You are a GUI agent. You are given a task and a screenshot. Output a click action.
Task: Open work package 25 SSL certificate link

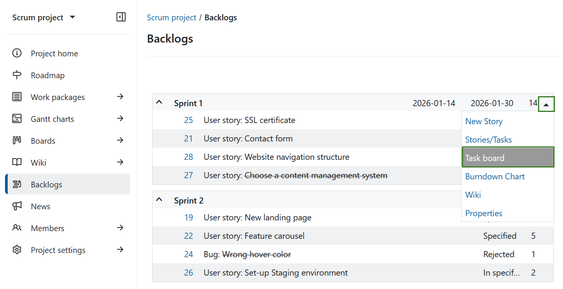[189, 120]
